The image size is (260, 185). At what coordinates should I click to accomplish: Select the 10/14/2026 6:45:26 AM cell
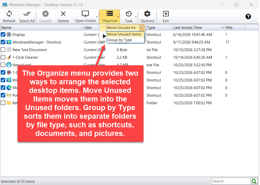pos(192,57)
